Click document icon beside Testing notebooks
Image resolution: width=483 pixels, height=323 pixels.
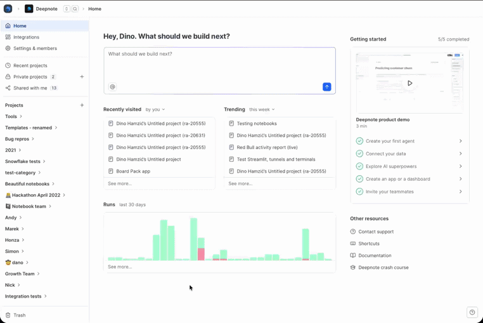[x=231, y=123]
